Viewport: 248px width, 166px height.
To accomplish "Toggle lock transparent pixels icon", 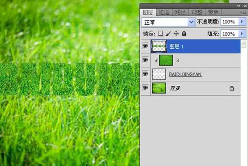I will click(160, 33).
